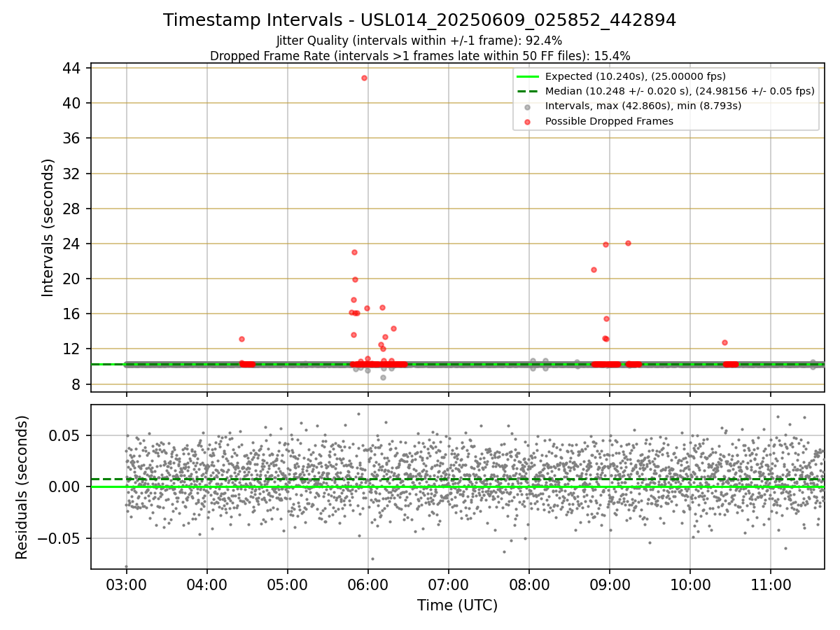Click the '04:00' x-axis tick label

(x=206, y=584)
